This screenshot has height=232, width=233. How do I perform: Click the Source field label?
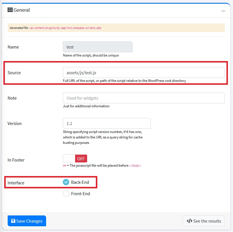tap(14, 72)
